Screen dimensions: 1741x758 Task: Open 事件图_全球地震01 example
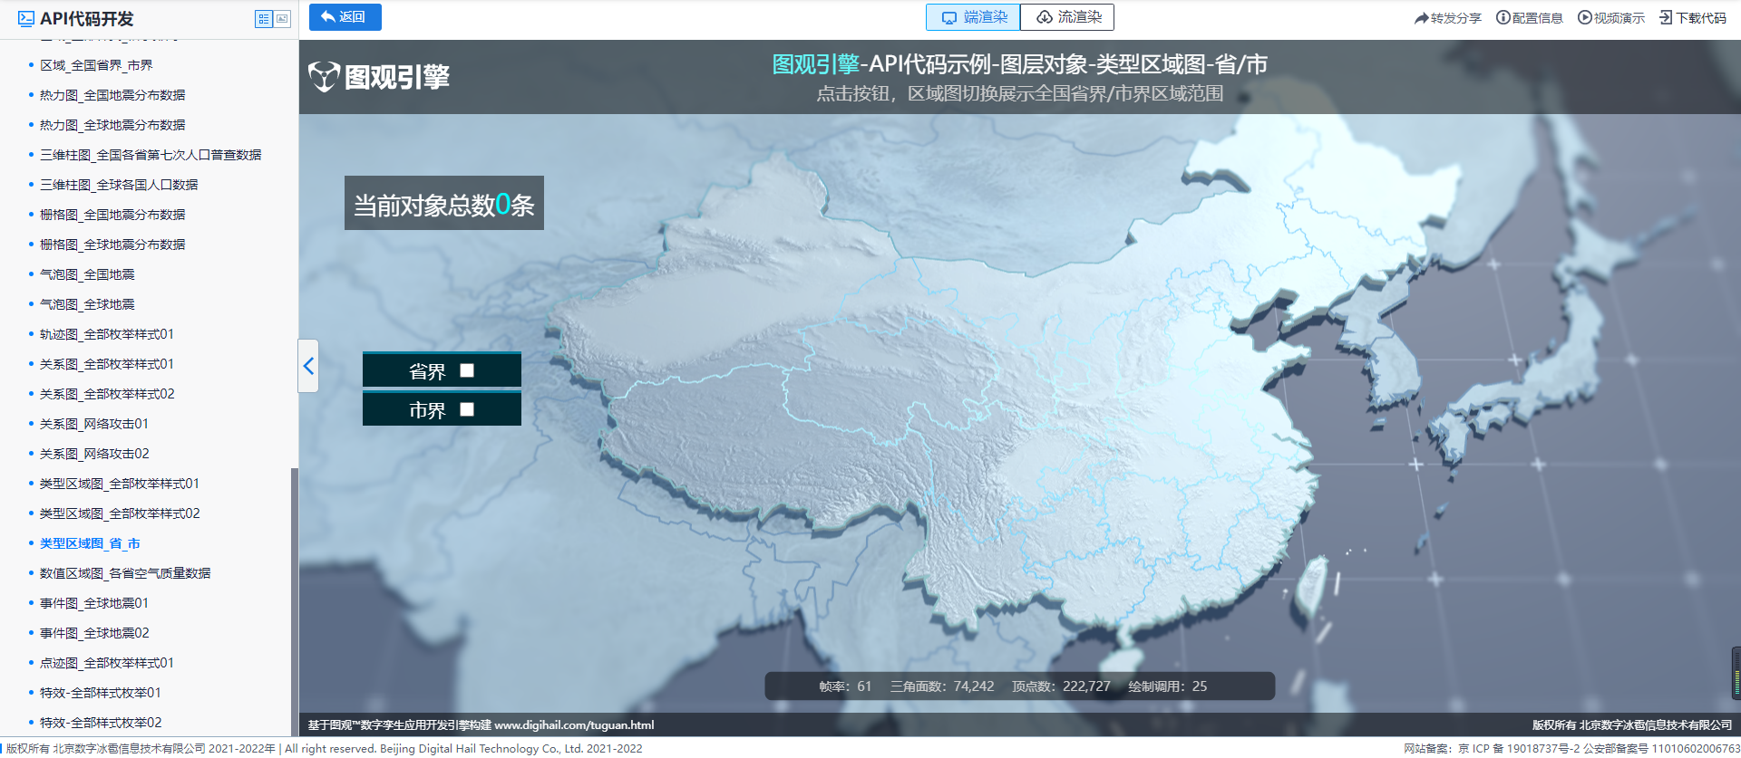click(x=94, y=603)
